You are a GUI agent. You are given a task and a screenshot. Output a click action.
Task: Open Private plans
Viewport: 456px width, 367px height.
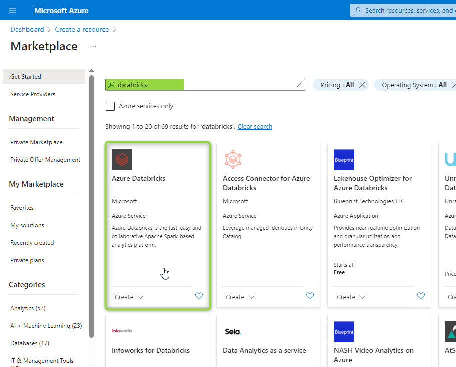point(27,260)
